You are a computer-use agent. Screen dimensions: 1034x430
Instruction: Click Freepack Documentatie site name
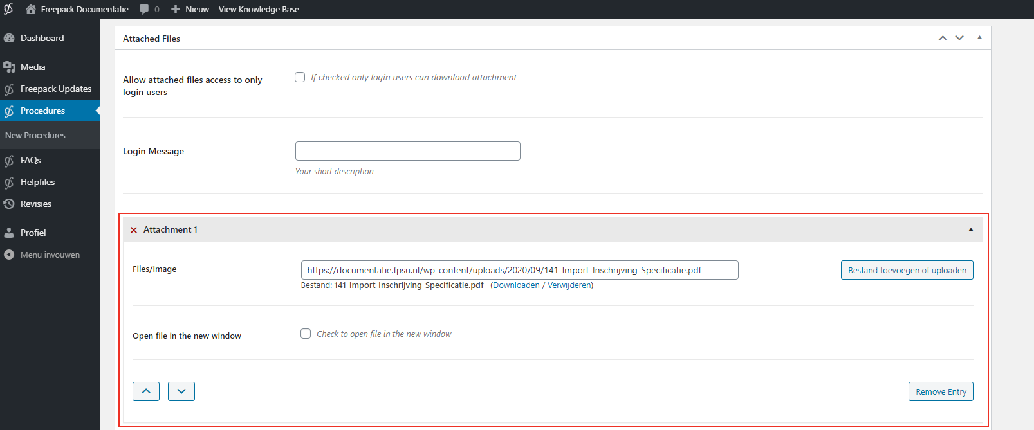(x=84, y=10)
